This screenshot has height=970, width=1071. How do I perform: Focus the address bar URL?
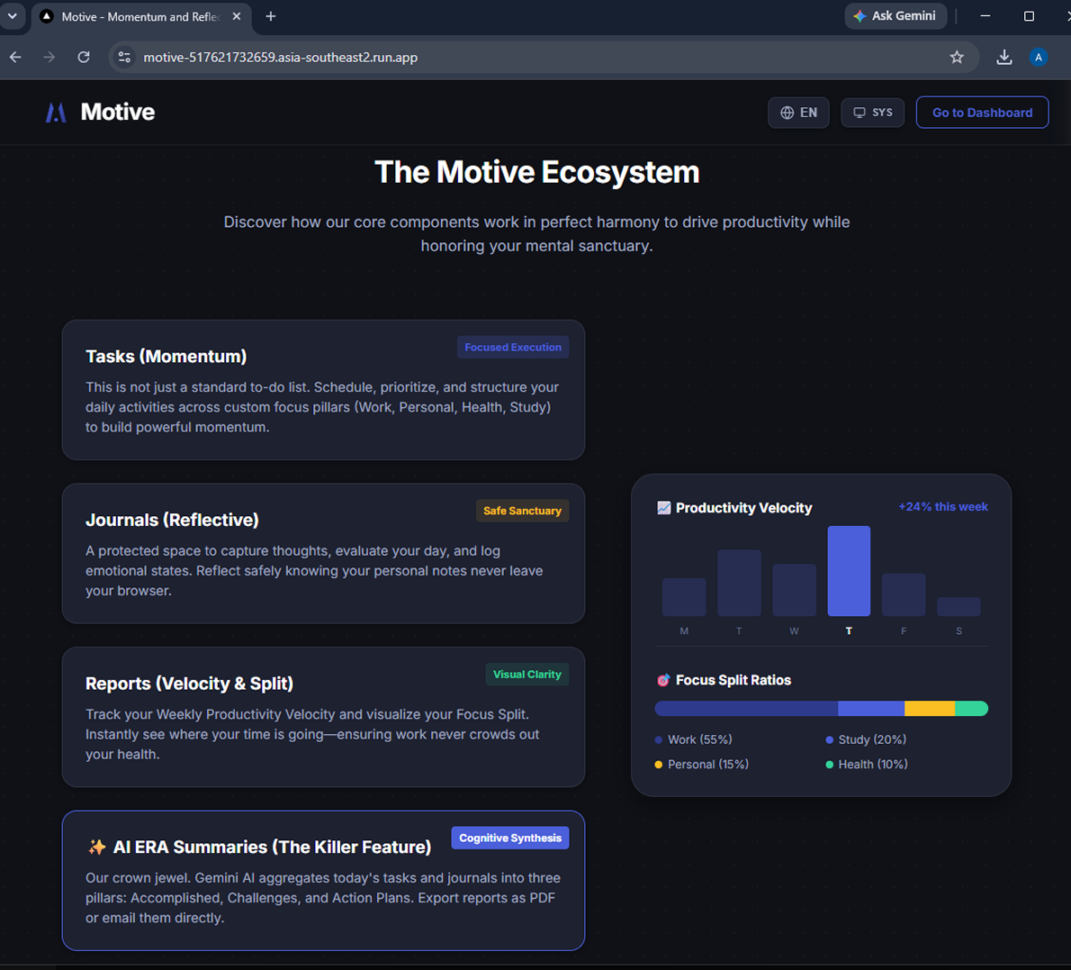(280, 58)
